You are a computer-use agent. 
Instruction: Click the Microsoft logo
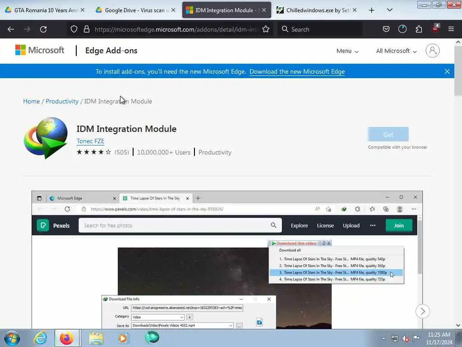click(40, 51)
